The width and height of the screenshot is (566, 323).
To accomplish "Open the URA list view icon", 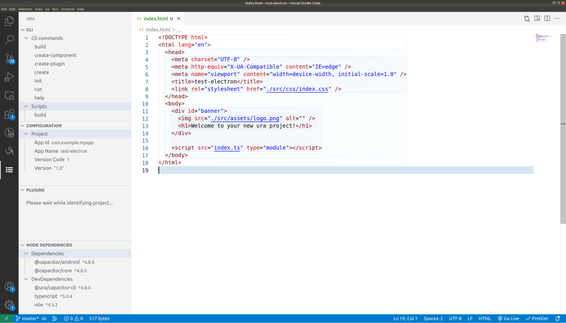I will click(9, 170).
